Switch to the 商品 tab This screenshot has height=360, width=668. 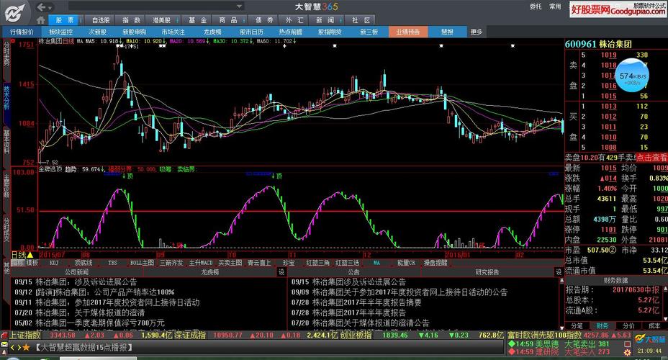coord(228,20)
